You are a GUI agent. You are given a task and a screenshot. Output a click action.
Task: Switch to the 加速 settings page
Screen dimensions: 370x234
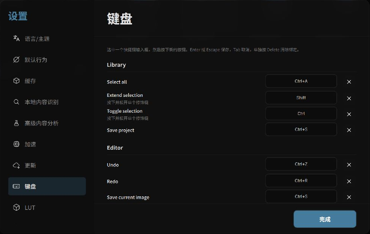[47, 144]
